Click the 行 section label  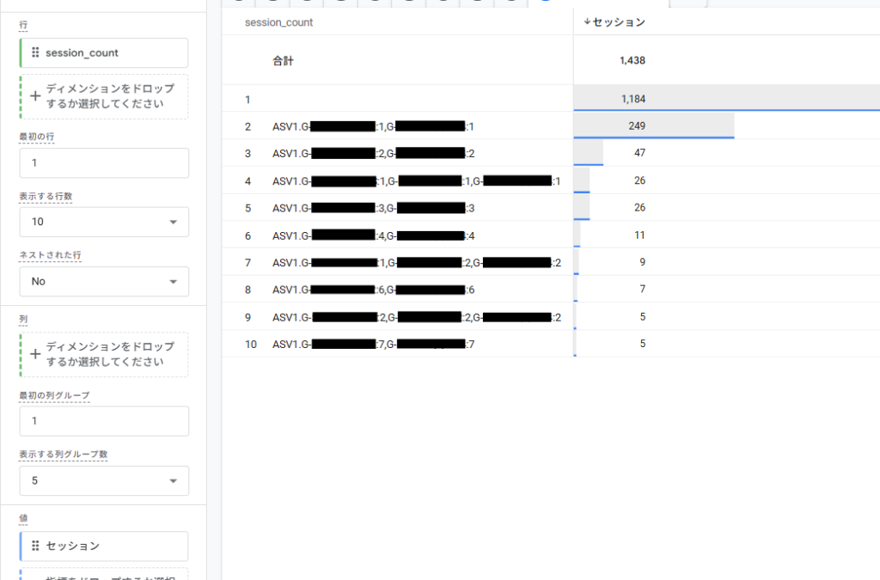click(21, 26)
